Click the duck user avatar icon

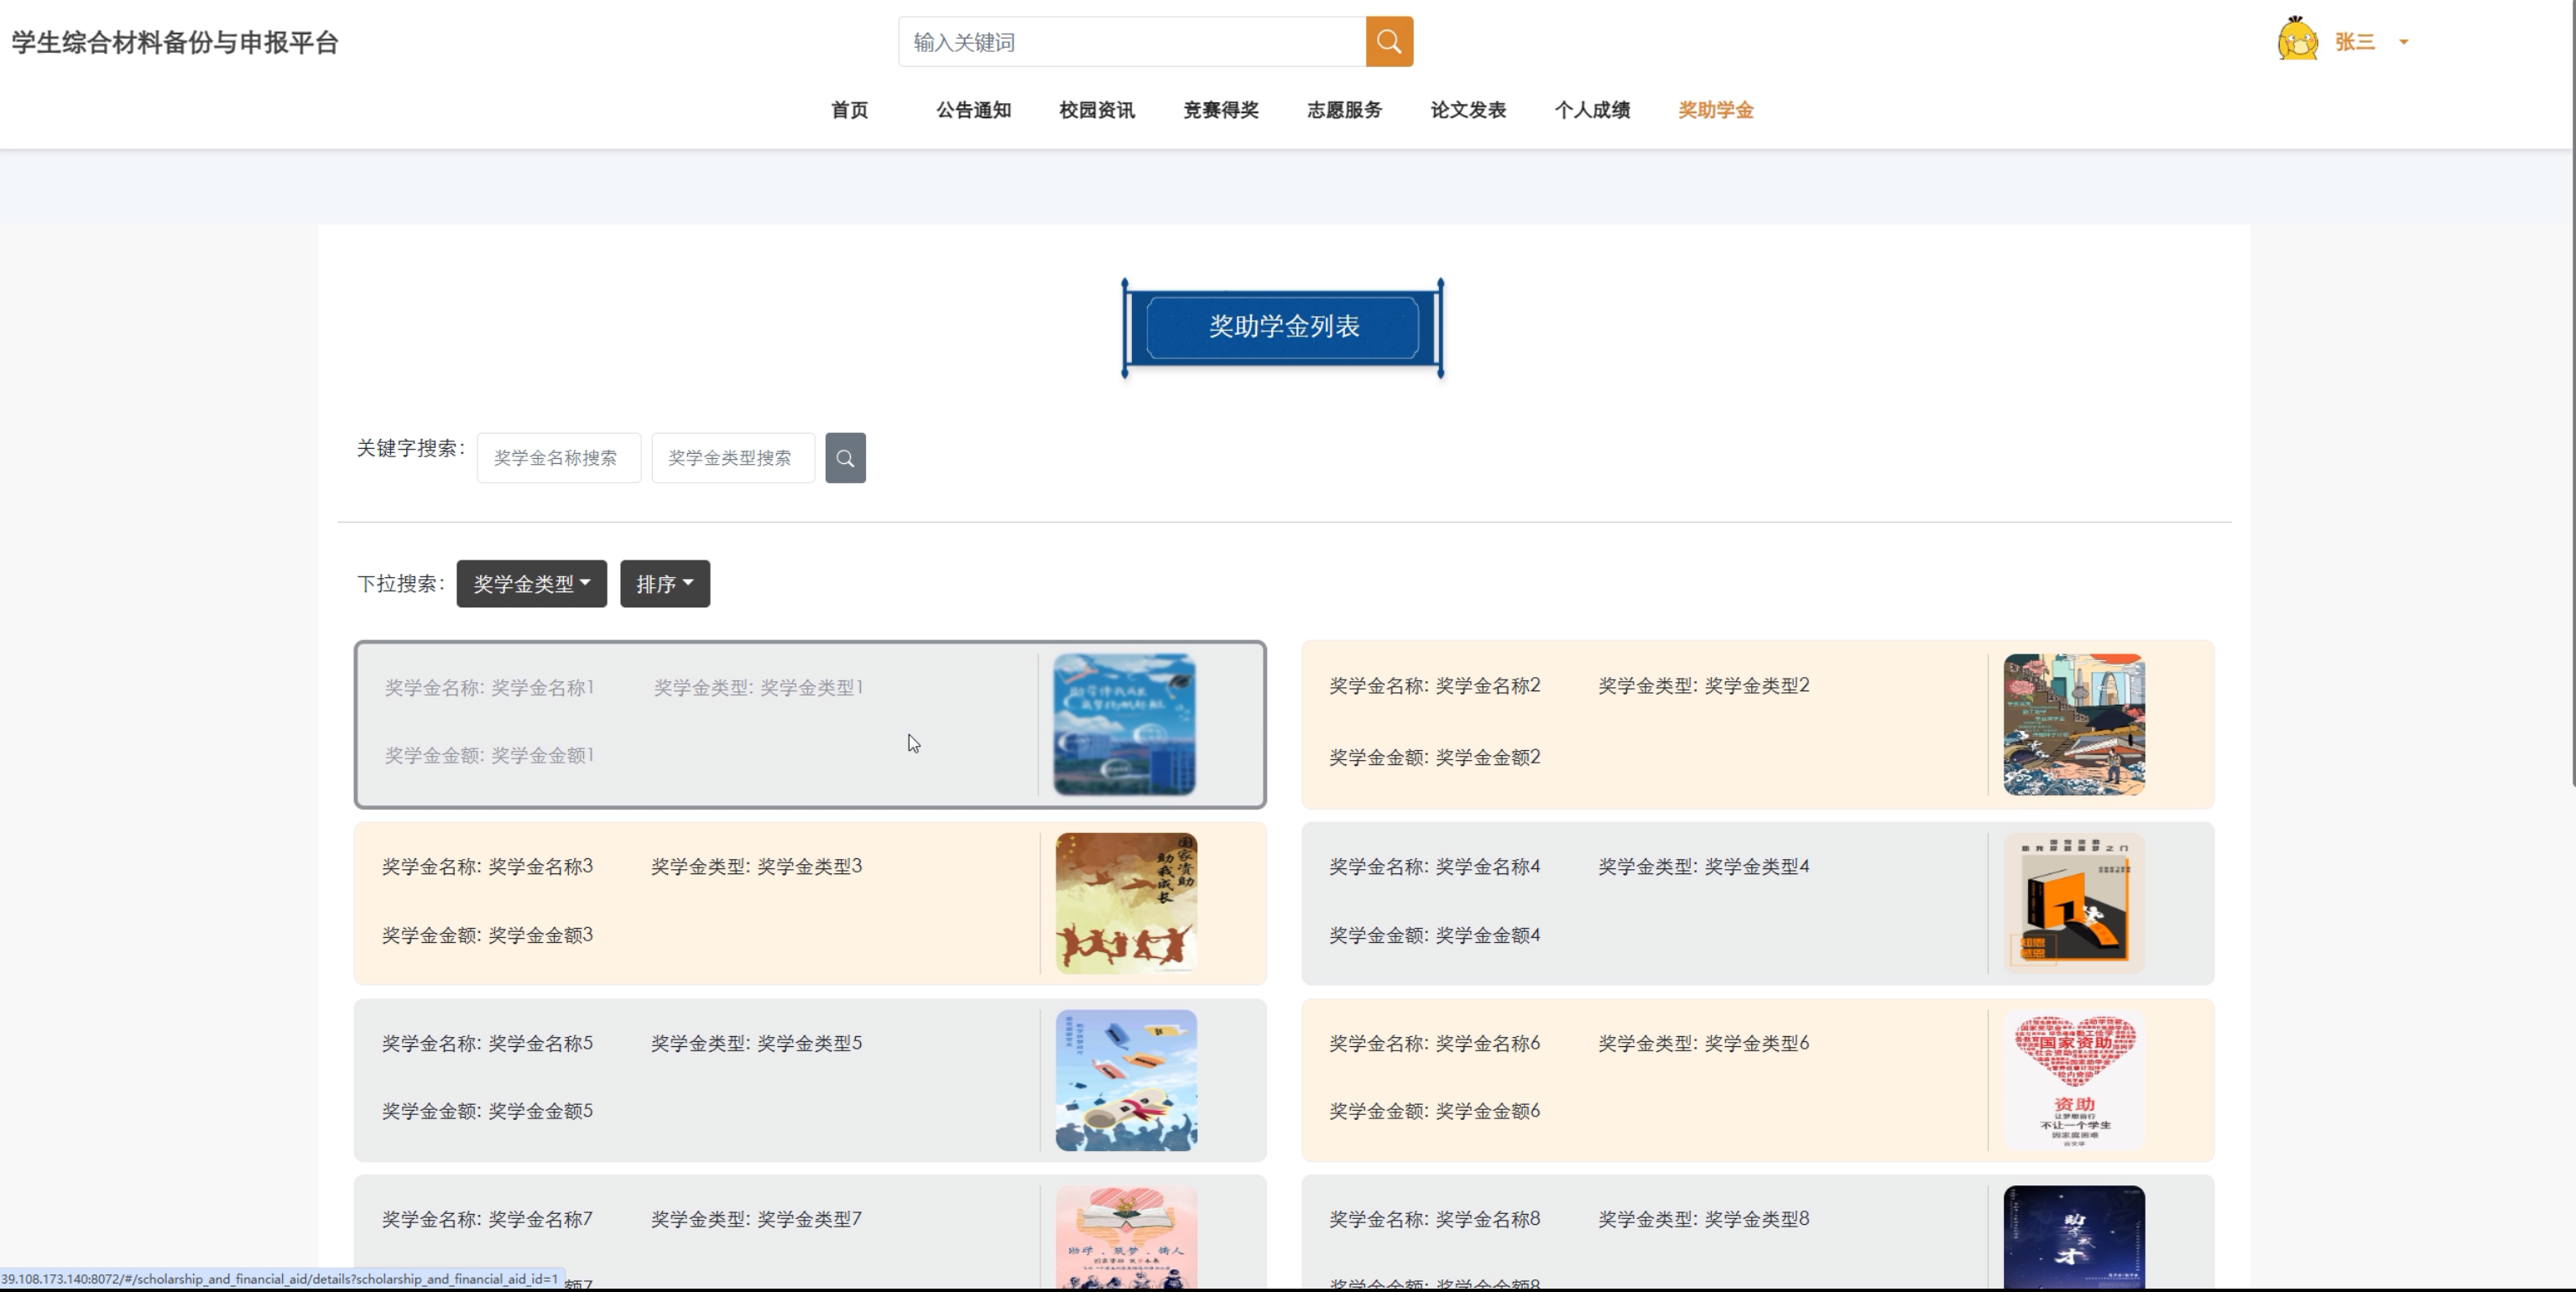click(x=2297, y=40)
